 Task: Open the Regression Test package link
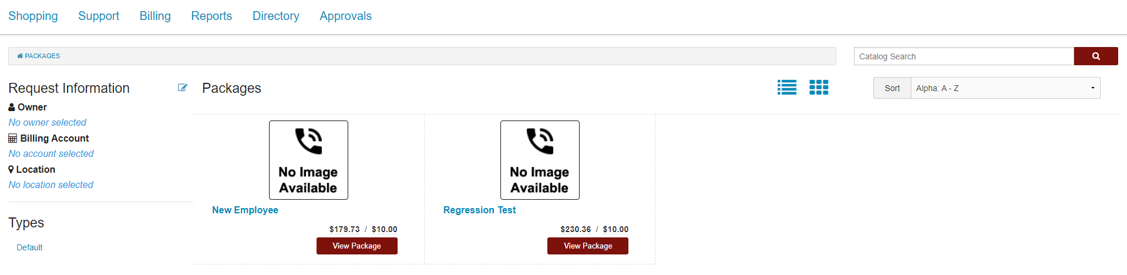[x=479, y=210]
